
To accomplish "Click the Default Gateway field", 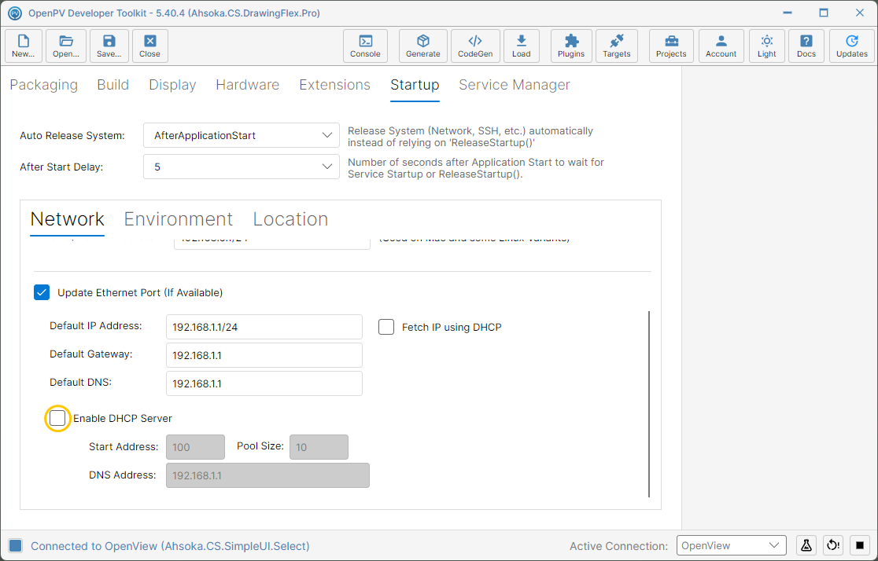I will (x=264, y=355).
